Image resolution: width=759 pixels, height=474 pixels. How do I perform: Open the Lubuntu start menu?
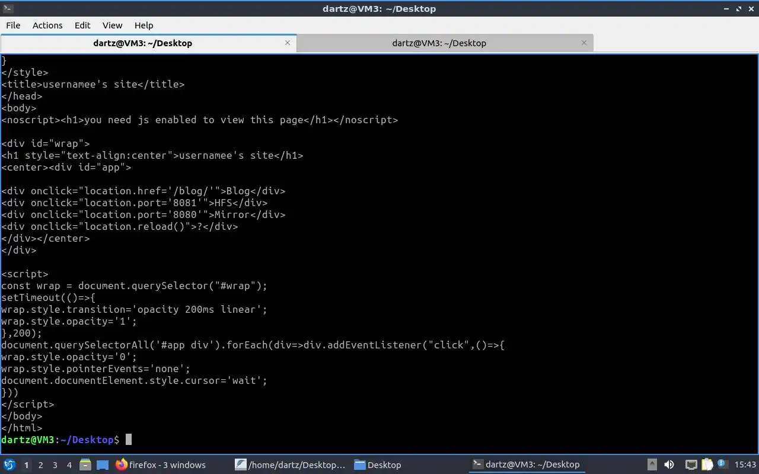click(x=9, y=465)
